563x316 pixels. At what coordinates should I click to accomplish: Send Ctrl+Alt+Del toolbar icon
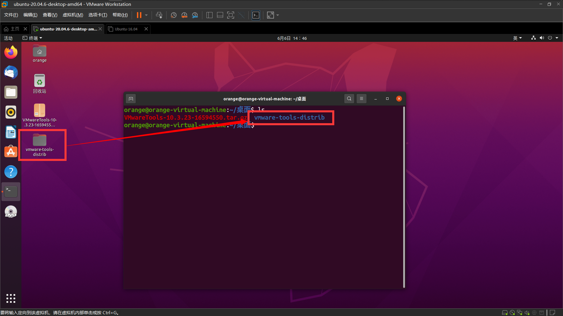coord(159,15)
